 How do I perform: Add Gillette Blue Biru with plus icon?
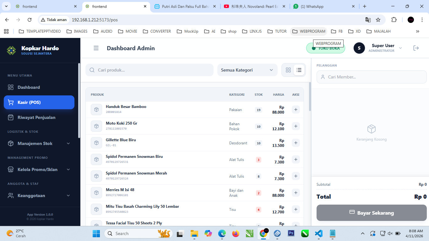pyautogui.click(x=296, y=143)
